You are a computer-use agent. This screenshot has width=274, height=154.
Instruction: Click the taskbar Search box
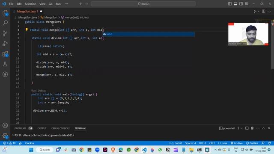point(45,150)
